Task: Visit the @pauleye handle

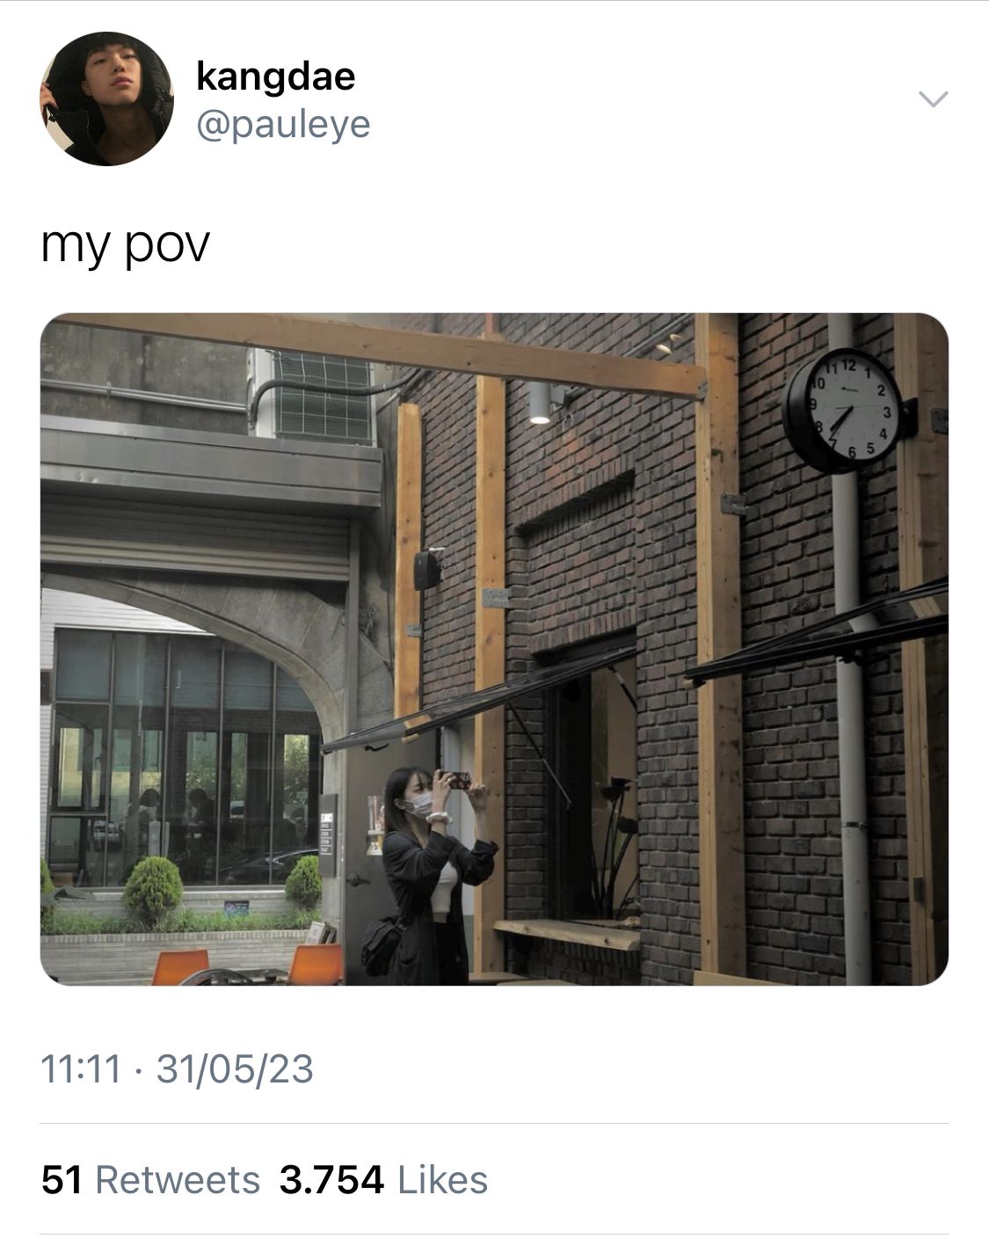Action: pyautogui.click(x=283, y=125)
